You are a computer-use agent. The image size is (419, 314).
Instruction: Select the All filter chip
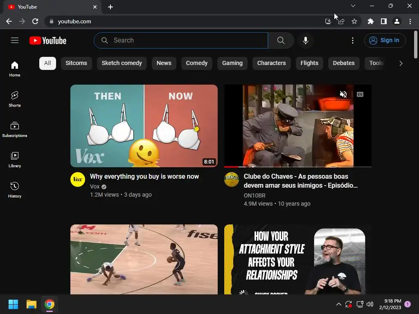(47, 63)
